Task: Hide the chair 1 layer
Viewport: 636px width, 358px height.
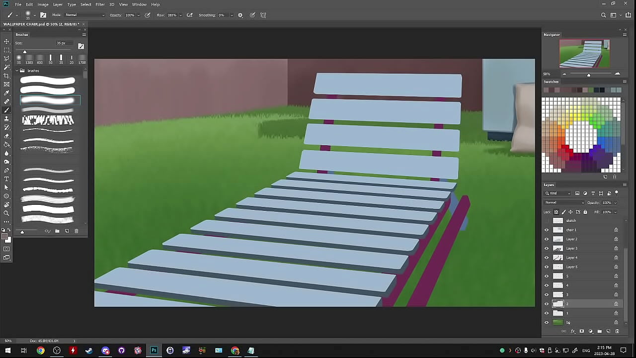Action: click(547, 230)
